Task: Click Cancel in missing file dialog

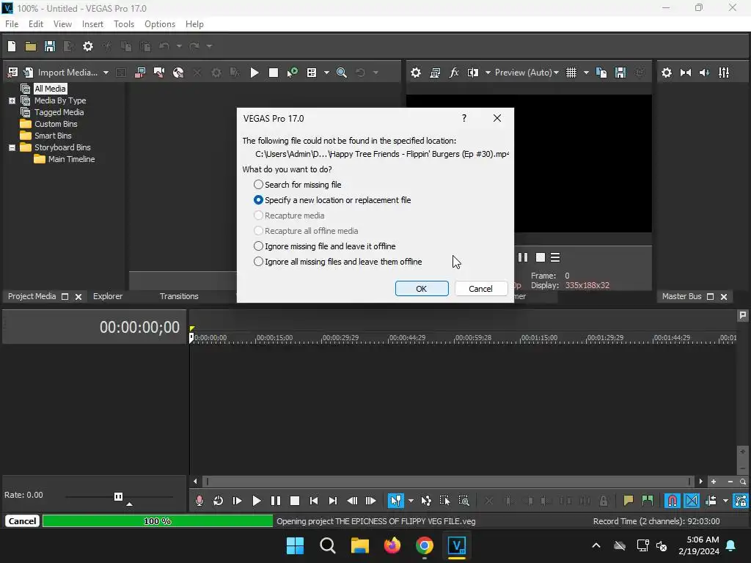Action: tap(480, 289)
